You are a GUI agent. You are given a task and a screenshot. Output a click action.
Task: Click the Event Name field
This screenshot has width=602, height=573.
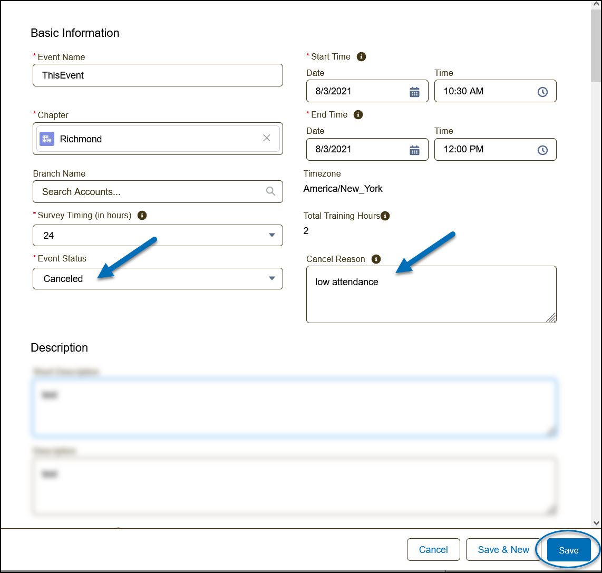(158, 75)
